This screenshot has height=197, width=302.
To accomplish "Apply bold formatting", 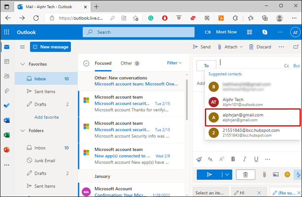I will [233, 159].
